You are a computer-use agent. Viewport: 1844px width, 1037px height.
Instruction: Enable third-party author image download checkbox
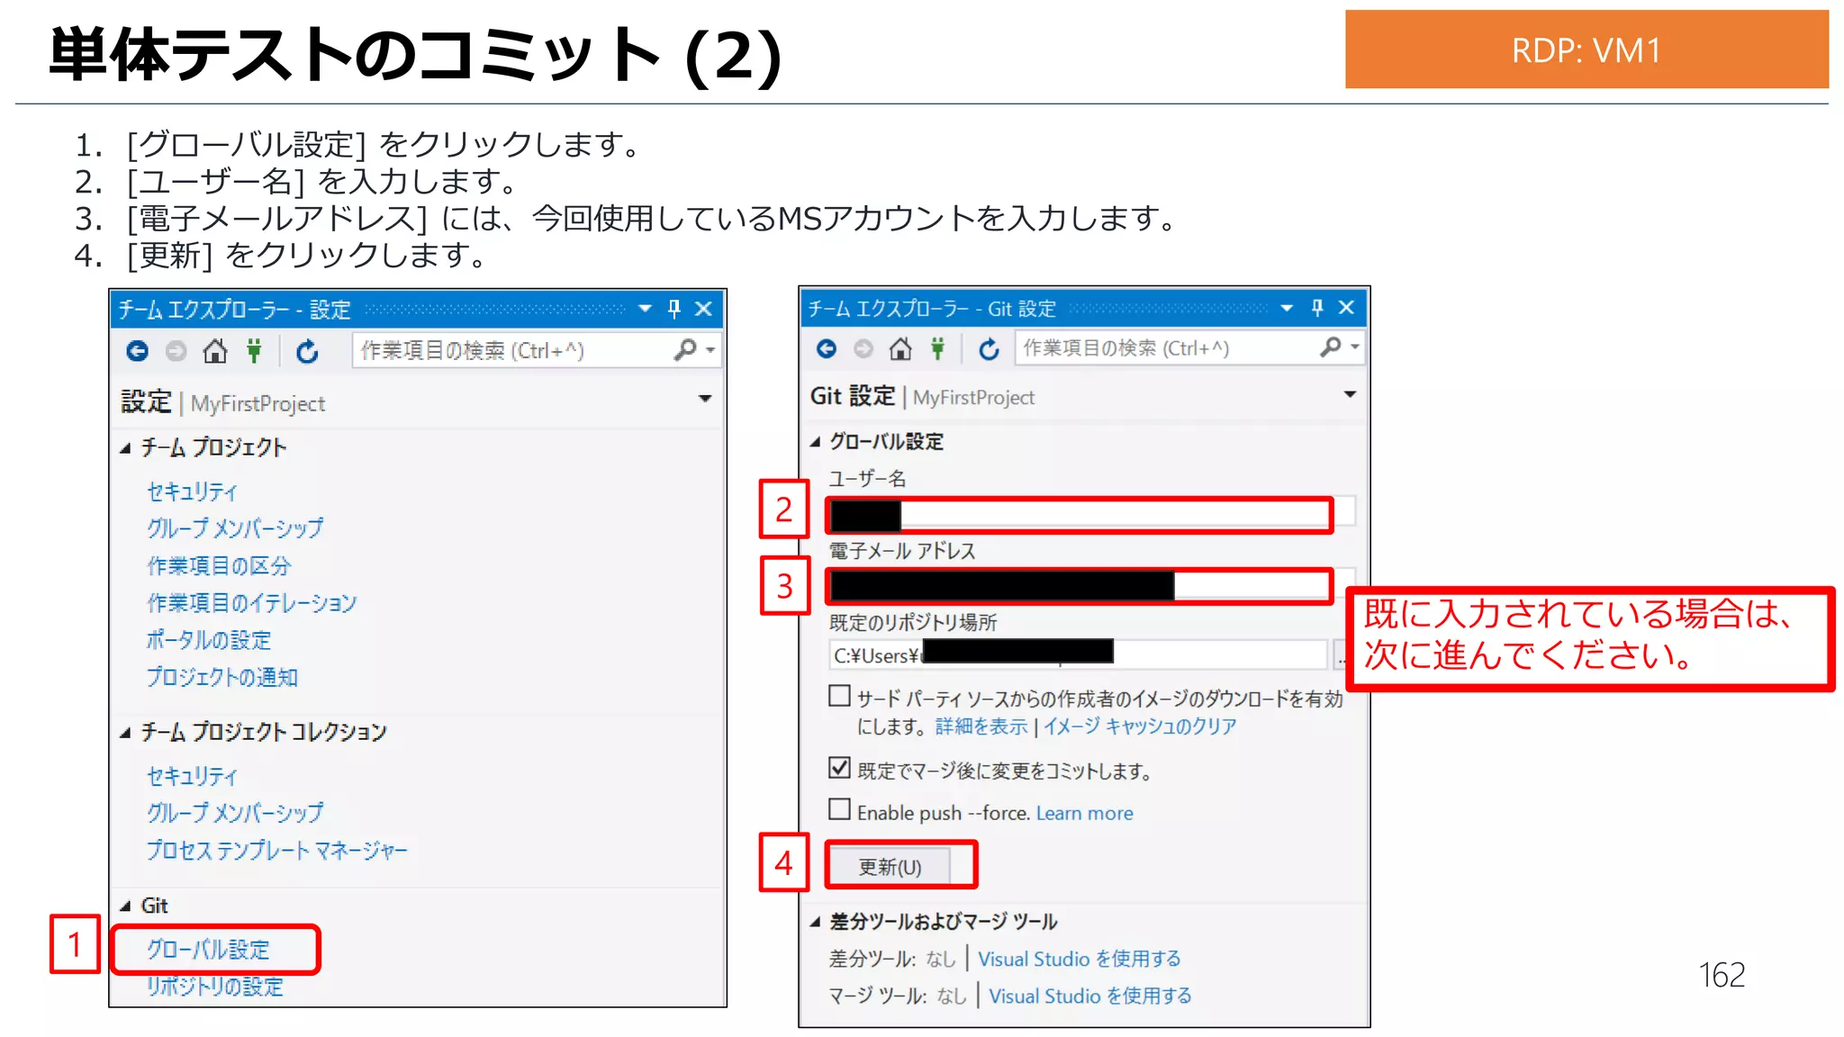pos(839,696)
